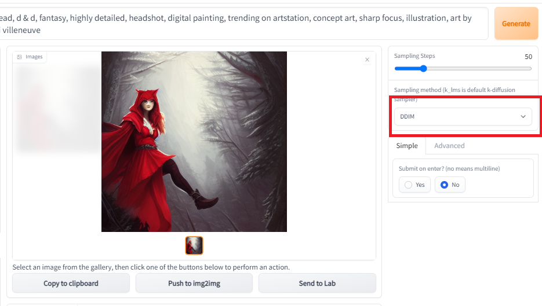Click the chevron arrow on the sampler dropdown
The height and width of the screenshot is (306, 542).
pyautogui.click(x=523, y=116)
